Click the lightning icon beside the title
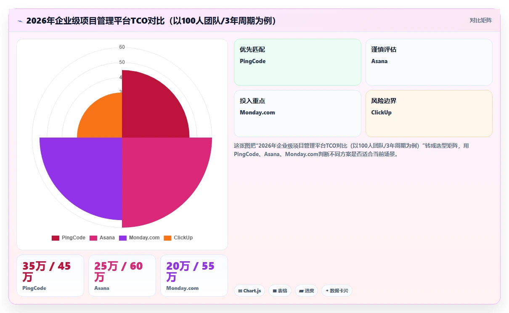509x313 pixels. coord(20,21)
